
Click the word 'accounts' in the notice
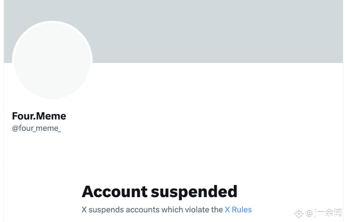[x=142, y=209]
